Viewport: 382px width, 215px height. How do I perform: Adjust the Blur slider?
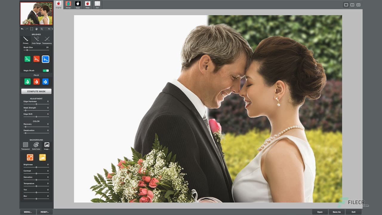[x=36, y=199]
